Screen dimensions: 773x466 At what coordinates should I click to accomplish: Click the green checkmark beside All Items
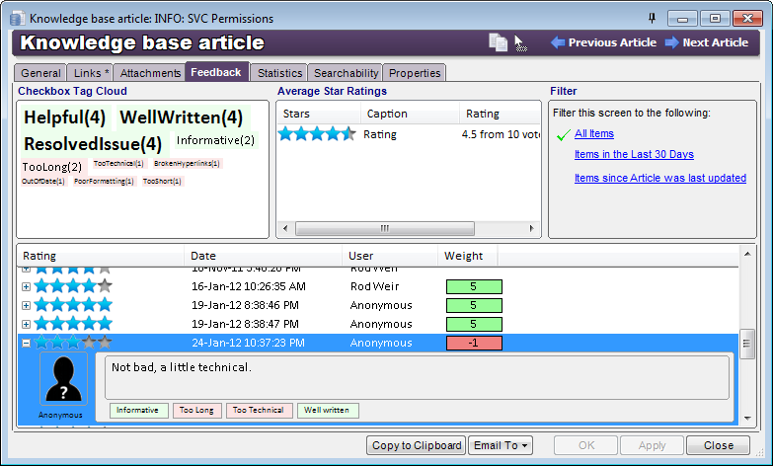click(x=563, y=134)
